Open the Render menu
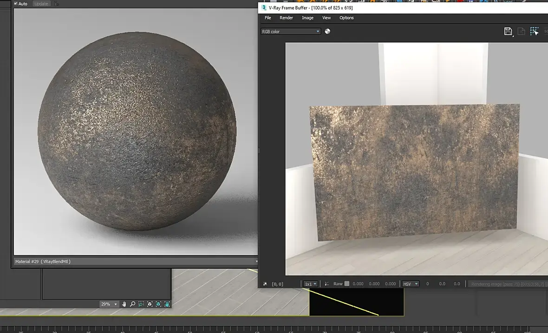Screen dimensions: 548x333 pos(286,18)
